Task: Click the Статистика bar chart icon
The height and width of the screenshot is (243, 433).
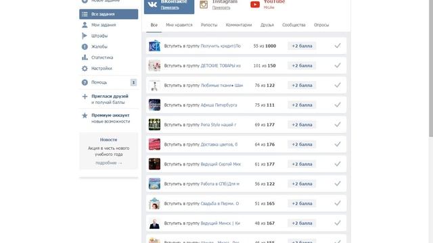Action: [85, 57]
